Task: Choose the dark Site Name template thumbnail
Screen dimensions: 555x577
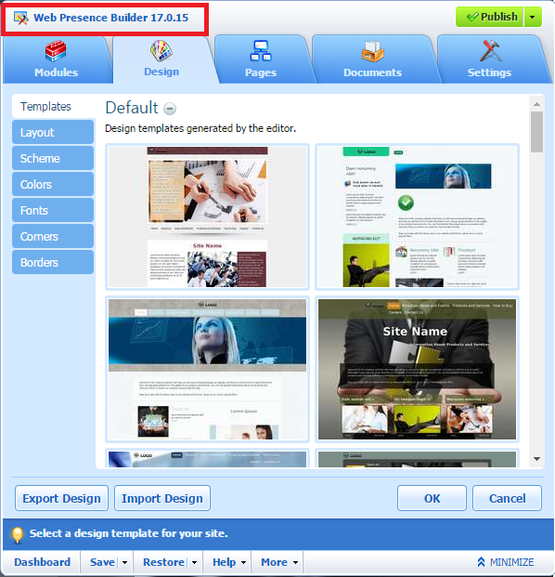Action: [417, 369]
